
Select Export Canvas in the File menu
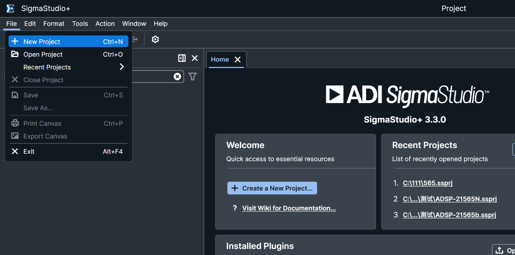[68, 136]
